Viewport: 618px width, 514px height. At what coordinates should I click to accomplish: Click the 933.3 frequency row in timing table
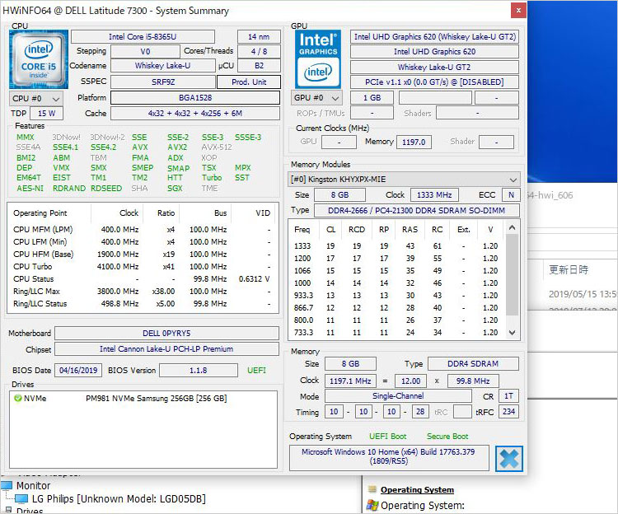coord(396,296)
